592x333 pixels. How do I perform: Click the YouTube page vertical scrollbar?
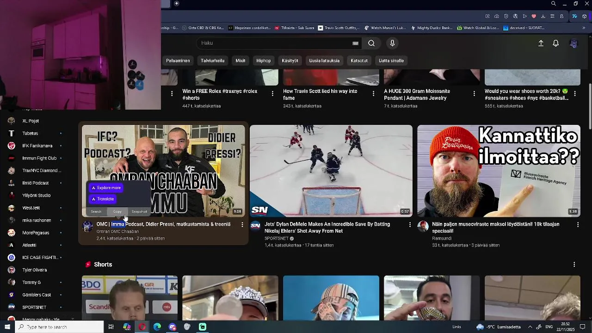point(589,106)
